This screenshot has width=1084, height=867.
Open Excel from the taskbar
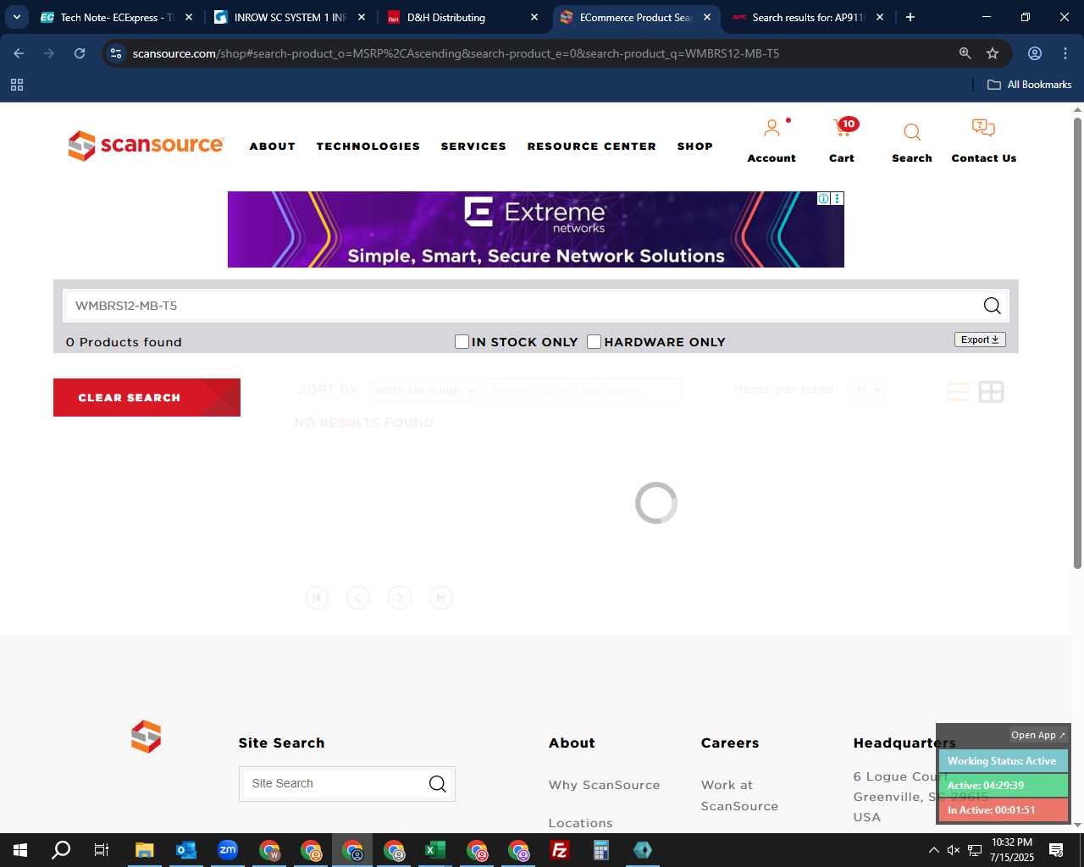(435, 850)
